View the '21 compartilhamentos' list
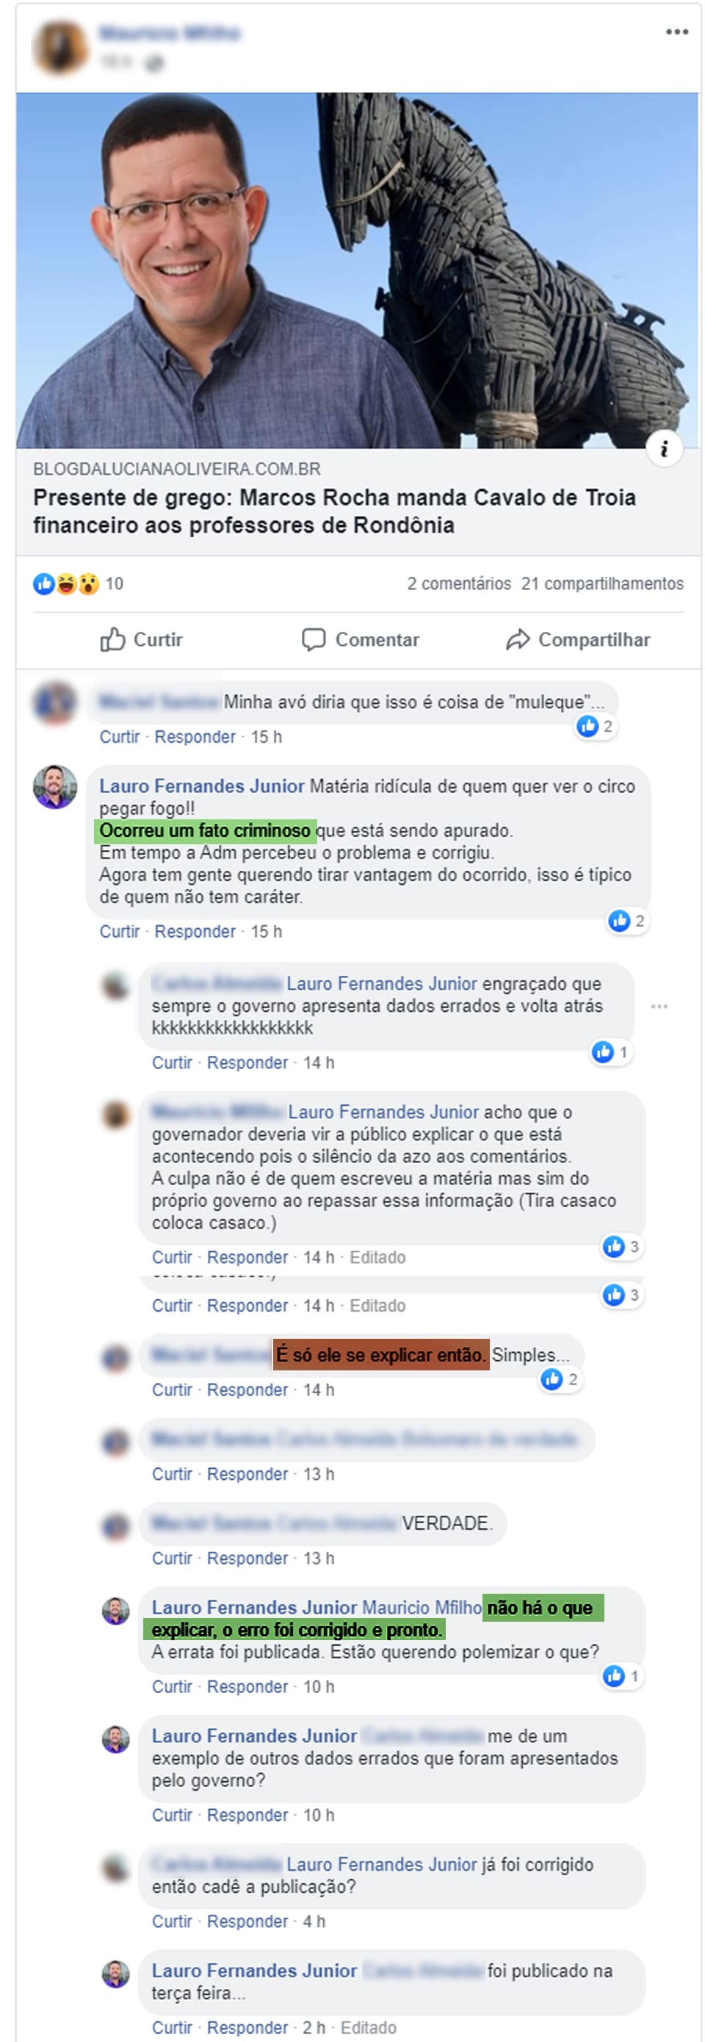The image size is (705, 2042). click(x=602, y=584)
